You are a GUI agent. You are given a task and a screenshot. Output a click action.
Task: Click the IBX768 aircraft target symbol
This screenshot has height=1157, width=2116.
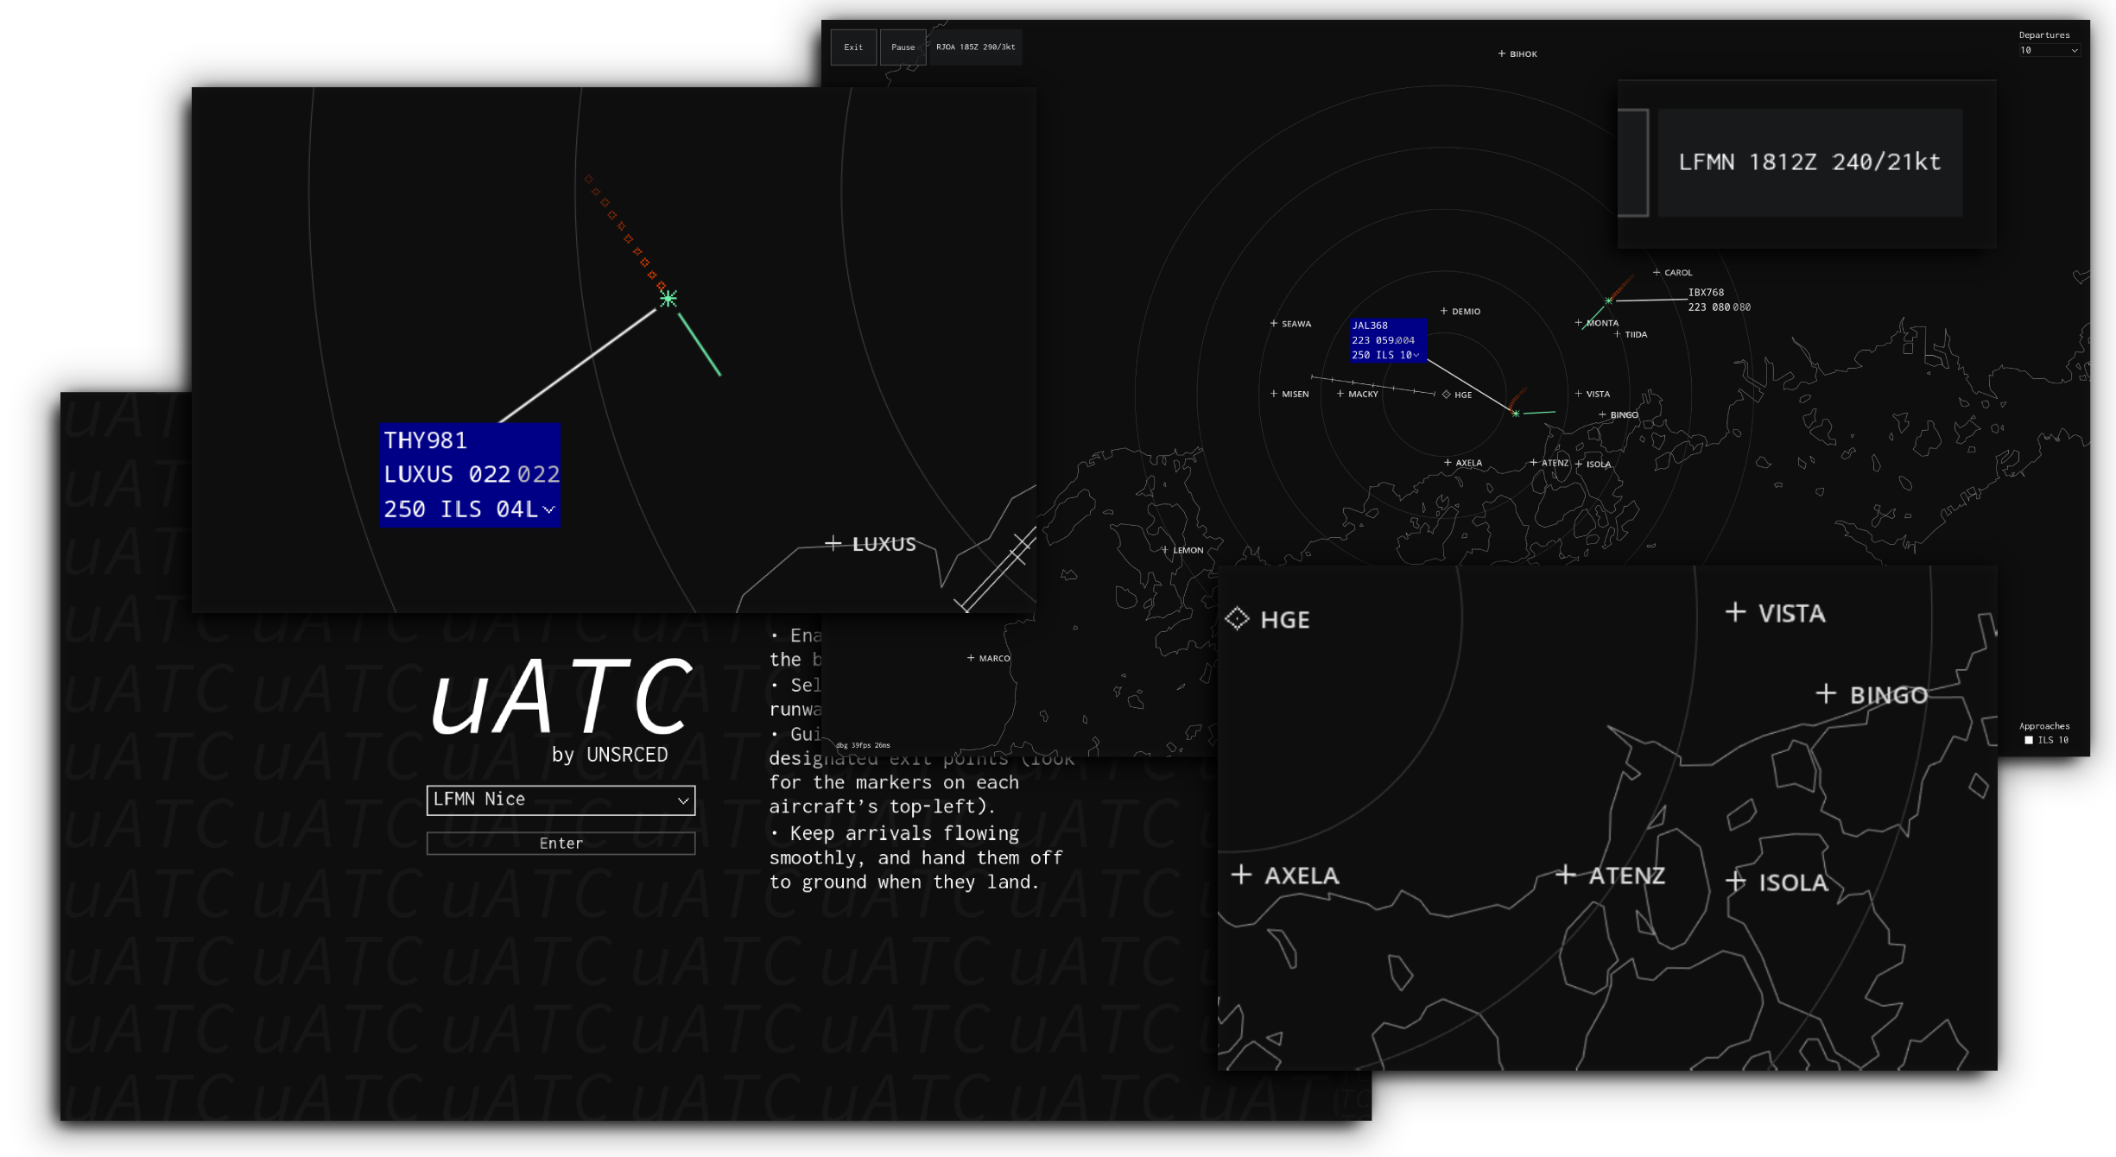click(1607, 300)
